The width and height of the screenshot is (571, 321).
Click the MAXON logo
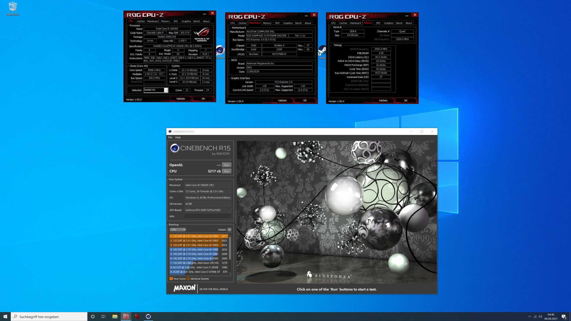(x=184, y=288)
